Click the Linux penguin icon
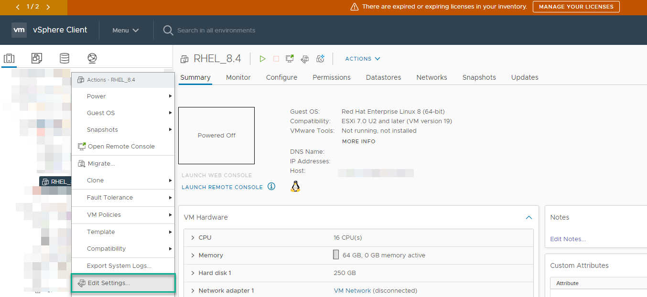The image size is (647, 297). (x=295, y=186)
